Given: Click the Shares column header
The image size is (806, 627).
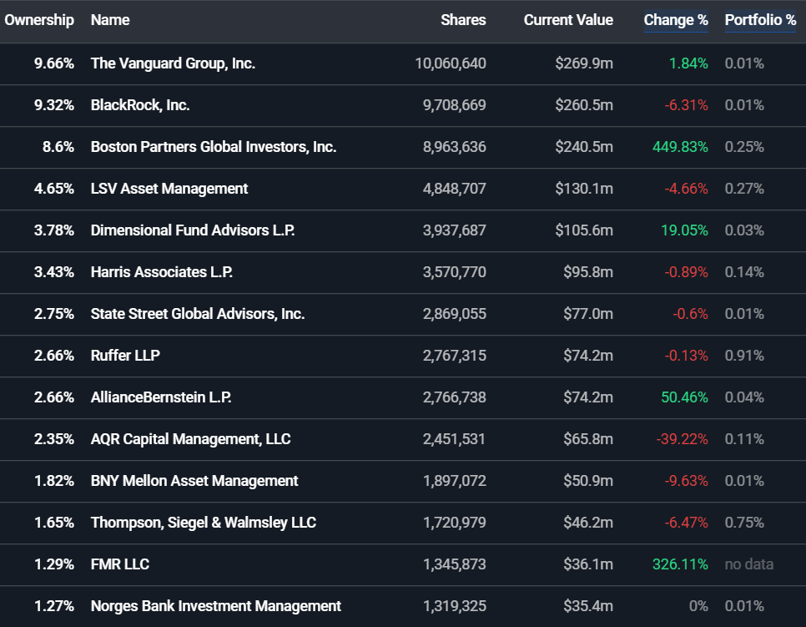Looking at the screenshot, I should click(x=463, y=20).
